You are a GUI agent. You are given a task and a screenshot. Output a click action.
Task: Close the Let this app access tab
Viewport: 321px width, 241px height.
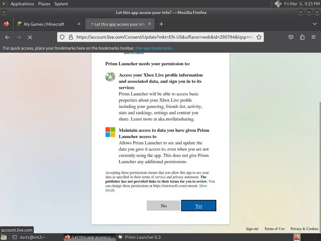150,24
